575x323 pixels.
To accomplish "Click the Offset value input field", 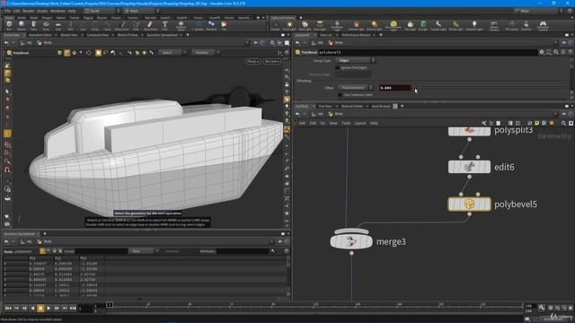I will [395, 88].
